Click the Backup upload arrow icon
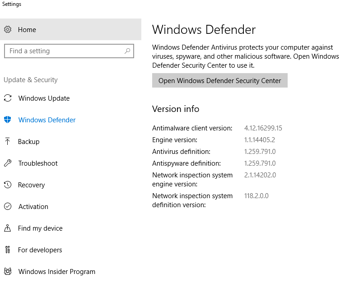 pyautogui.click(x=8, y=141)
